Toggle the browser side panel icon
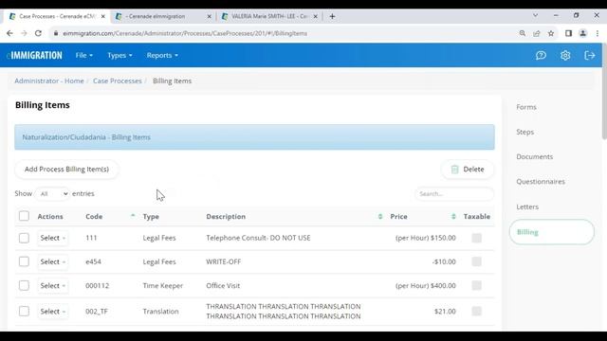The height and width of the screenshot is (341, 607). point(568,33)
